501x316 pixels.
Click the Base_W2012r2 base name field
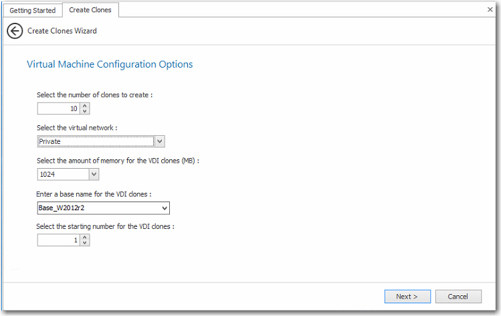(x=103, y=208)
